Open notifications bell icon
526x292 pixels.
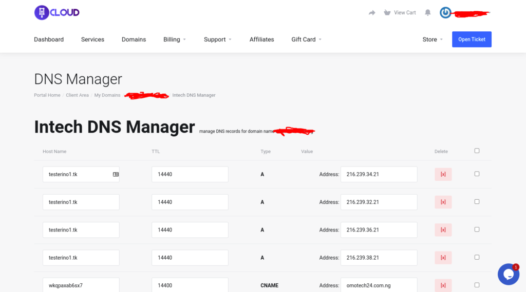click(427, 13)
